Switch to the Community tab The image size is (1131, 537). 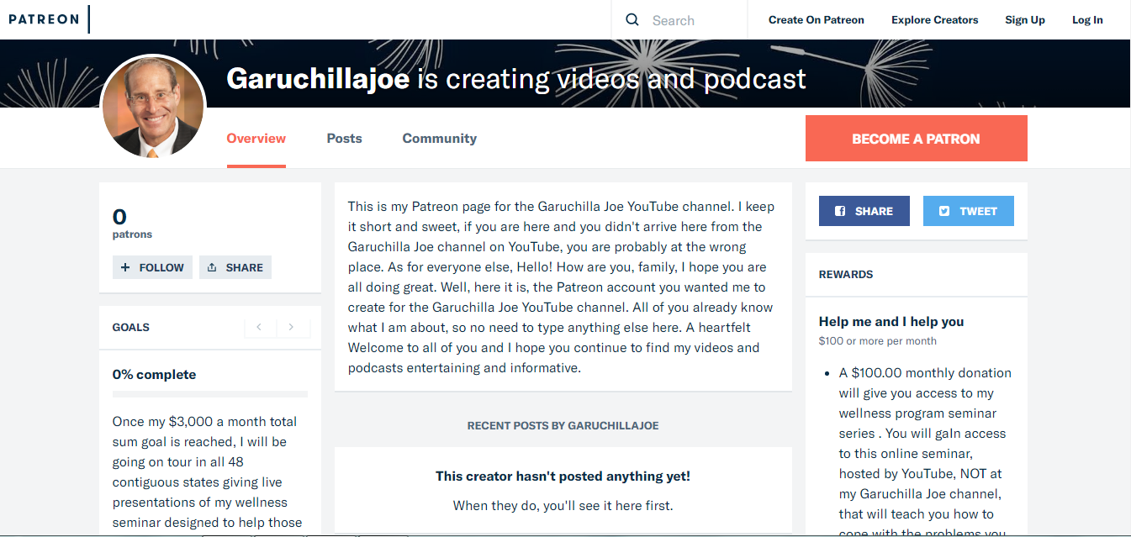point(440,139)
